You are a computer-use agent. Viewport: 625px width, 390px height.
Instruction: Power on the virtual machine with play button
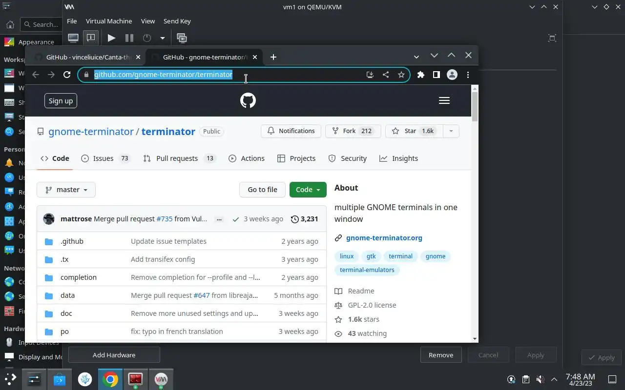111,38
